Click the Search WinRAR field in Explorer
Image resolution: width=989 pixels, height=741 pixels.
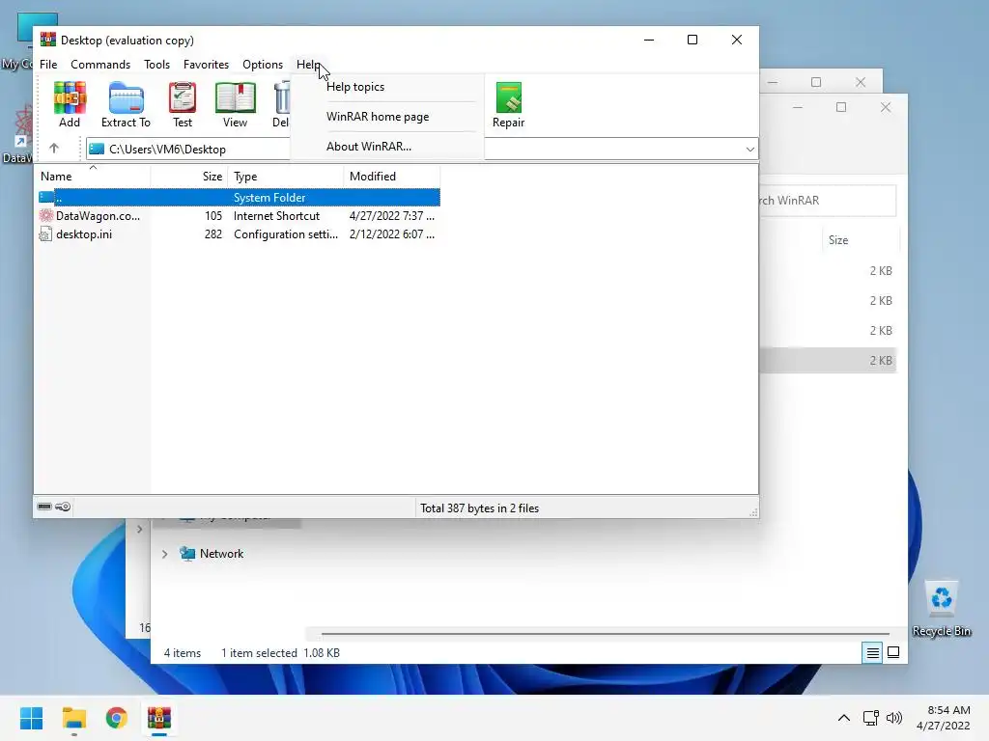click(828, 201)
